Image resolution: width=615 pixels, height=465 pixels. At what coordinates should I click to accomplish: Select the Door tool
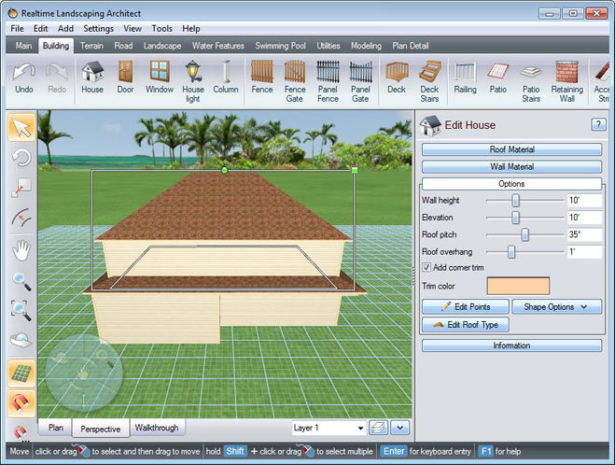point(125,78)
